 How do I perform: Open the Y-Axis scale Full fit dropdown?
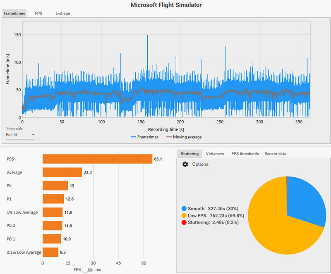pyautogui.click(x=20, y=135)
